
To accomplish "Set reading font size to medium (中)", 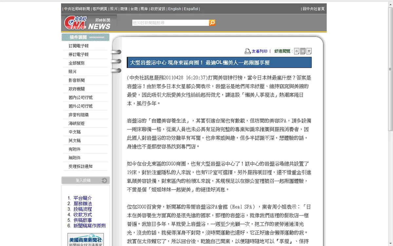I will pyautogui.click(x=303, y=51).
